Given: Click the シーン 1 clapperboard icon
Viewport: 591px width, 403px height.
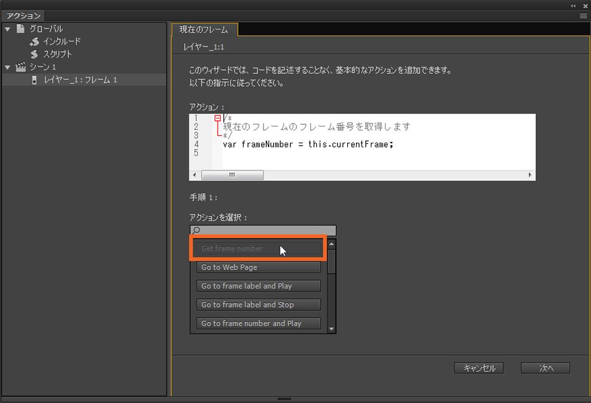Looking at the screenshot, I should (x=20, y=67).
